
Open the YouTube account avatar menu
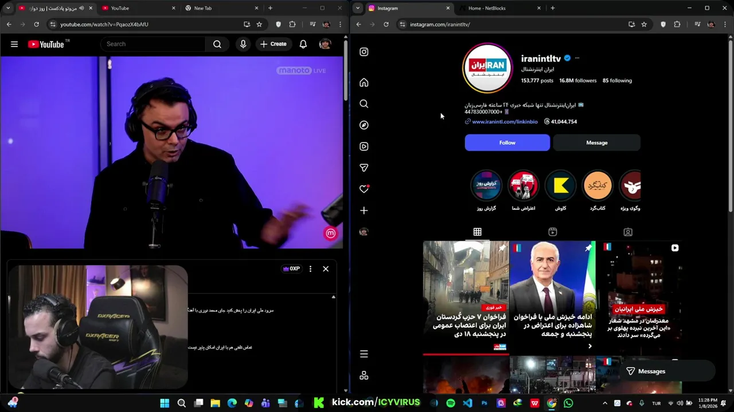[325, 44]
